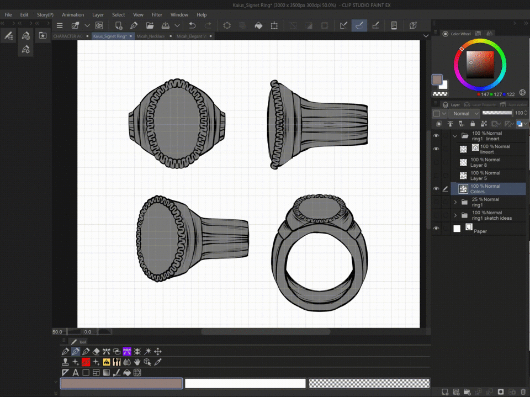Delete layer using the trash icon

click(522, 392)
